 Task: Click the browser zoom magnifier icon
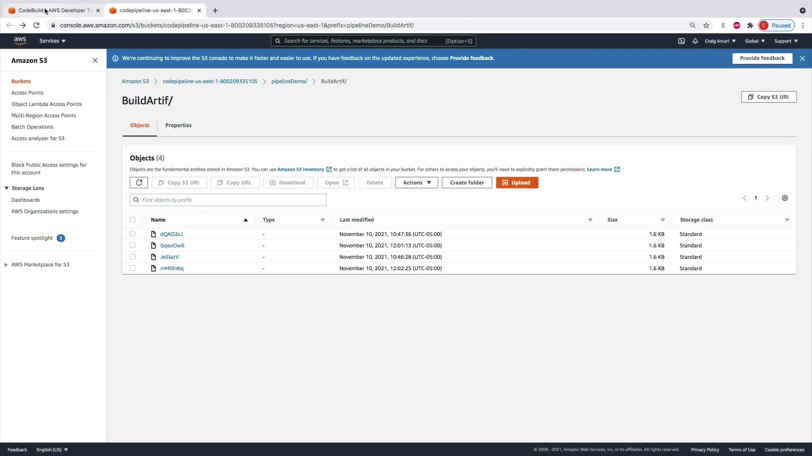(x=692, y=25)
